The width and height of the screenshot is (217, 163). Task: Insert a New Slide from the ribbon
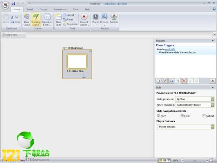click(x=59, y=20)
